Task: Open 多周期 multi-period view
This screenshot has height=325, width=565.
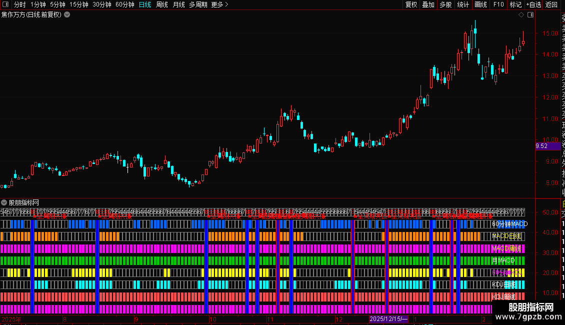Action: [198, 4]
